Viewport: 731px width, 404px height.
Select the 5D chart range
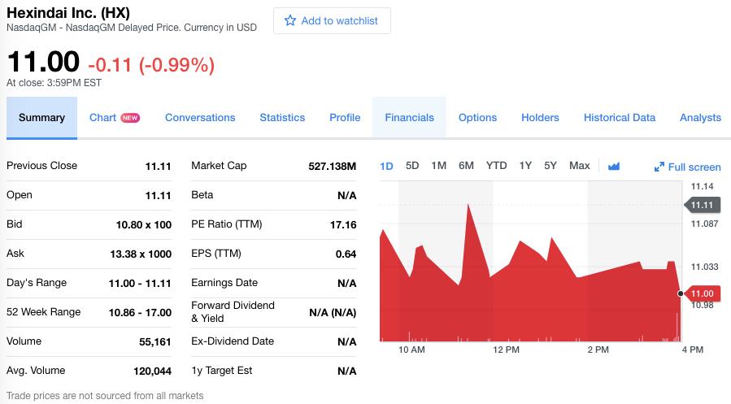coord(412,166)
